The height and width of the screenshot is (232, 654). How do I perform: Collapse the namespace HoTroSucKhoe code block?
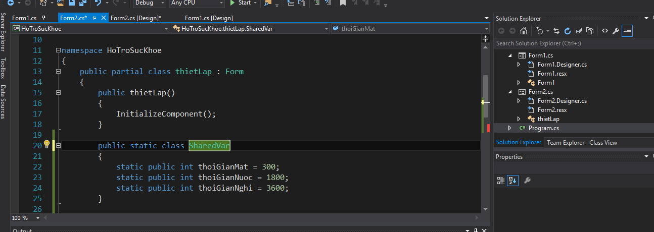pos(58,50)
